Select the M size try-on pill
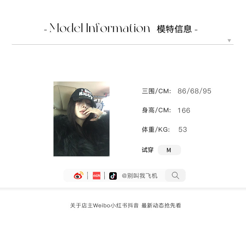This screenshot has width=246, height=230. point(169,150)
